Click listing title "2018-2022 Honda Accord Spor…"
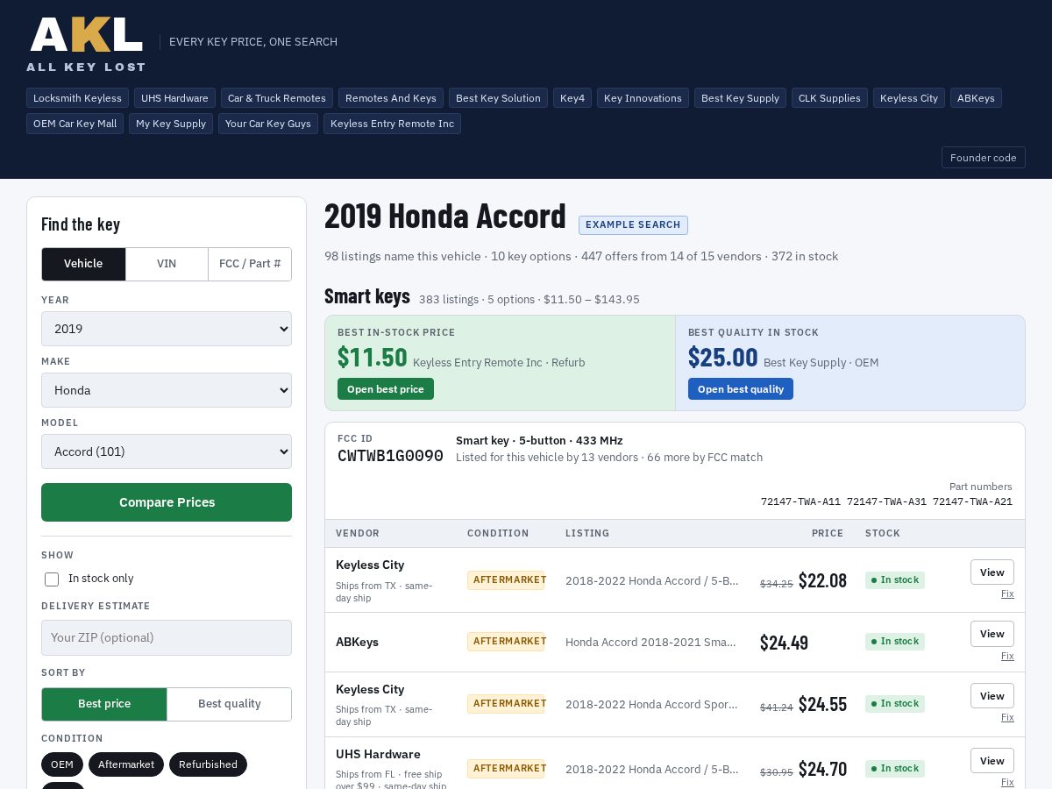 tap(651, 705)
